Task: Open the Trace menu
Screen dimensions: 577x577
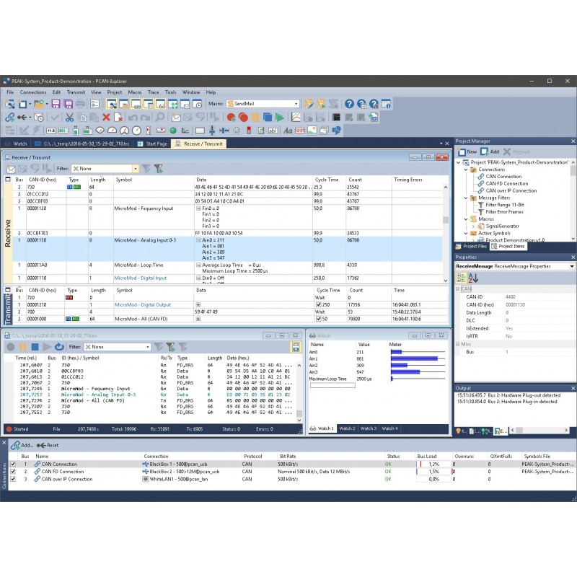Action: coord(154,92)
